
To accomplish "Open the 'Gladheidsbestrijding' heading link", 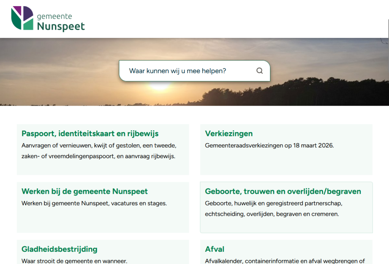I will pyautogui.click(x=59, y=249).
